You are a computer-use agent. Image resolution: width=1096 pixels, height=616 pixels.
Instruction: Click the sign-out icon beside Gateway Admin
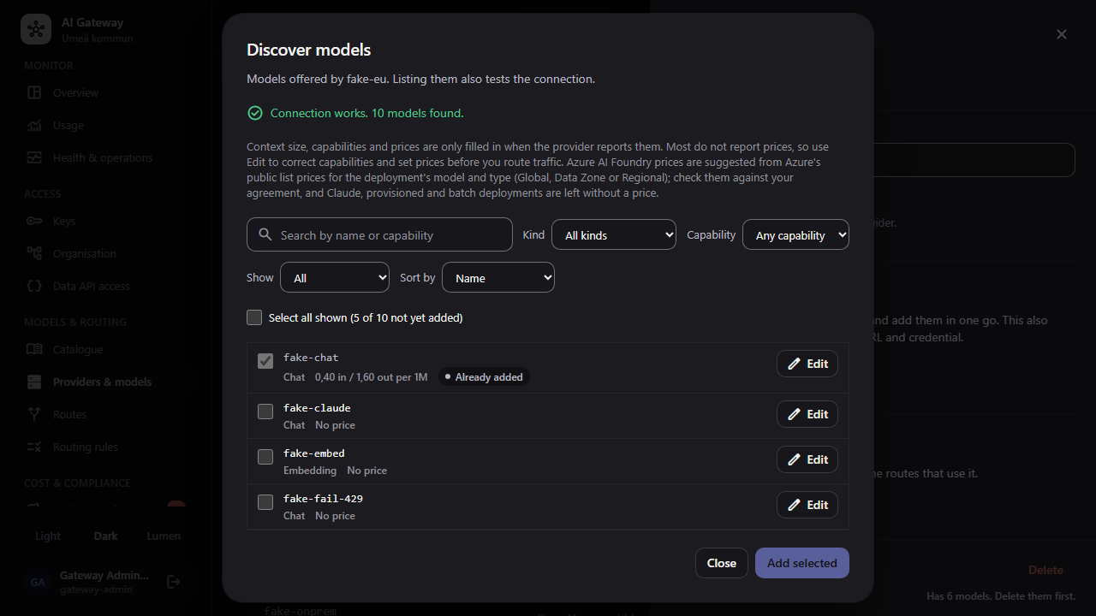click(x=174, y=582)
